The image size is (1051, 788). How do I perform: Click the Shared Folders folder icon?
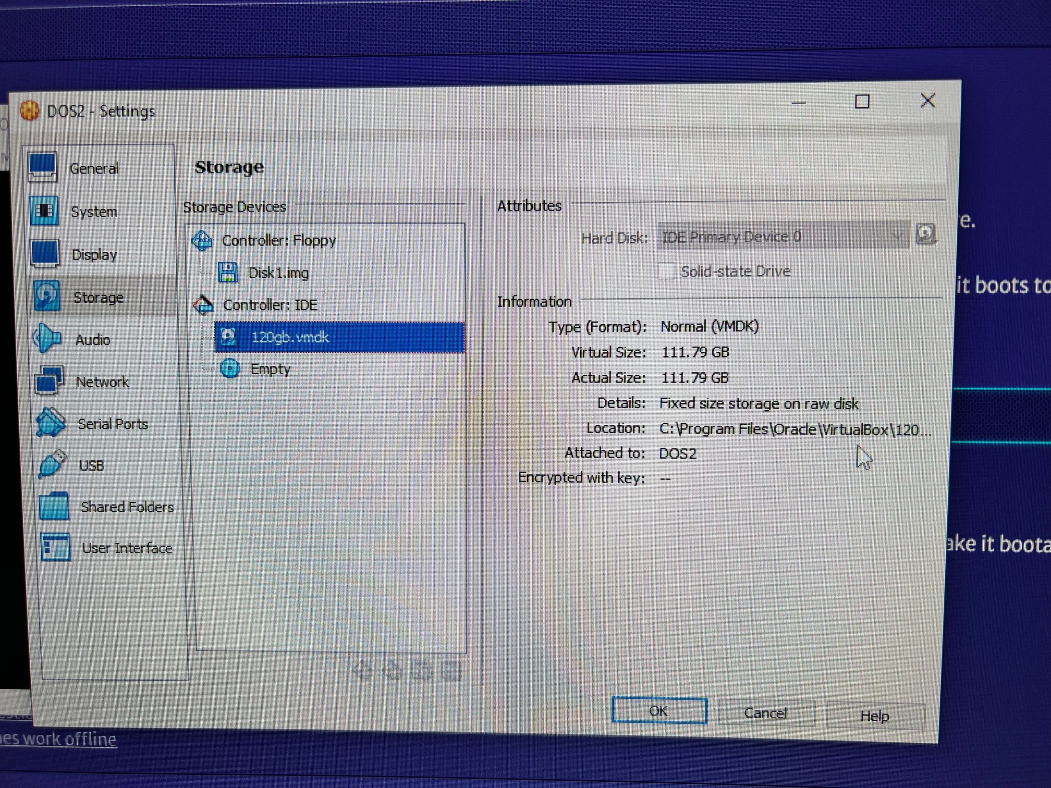pyautogui.click(x=54, y=506)
